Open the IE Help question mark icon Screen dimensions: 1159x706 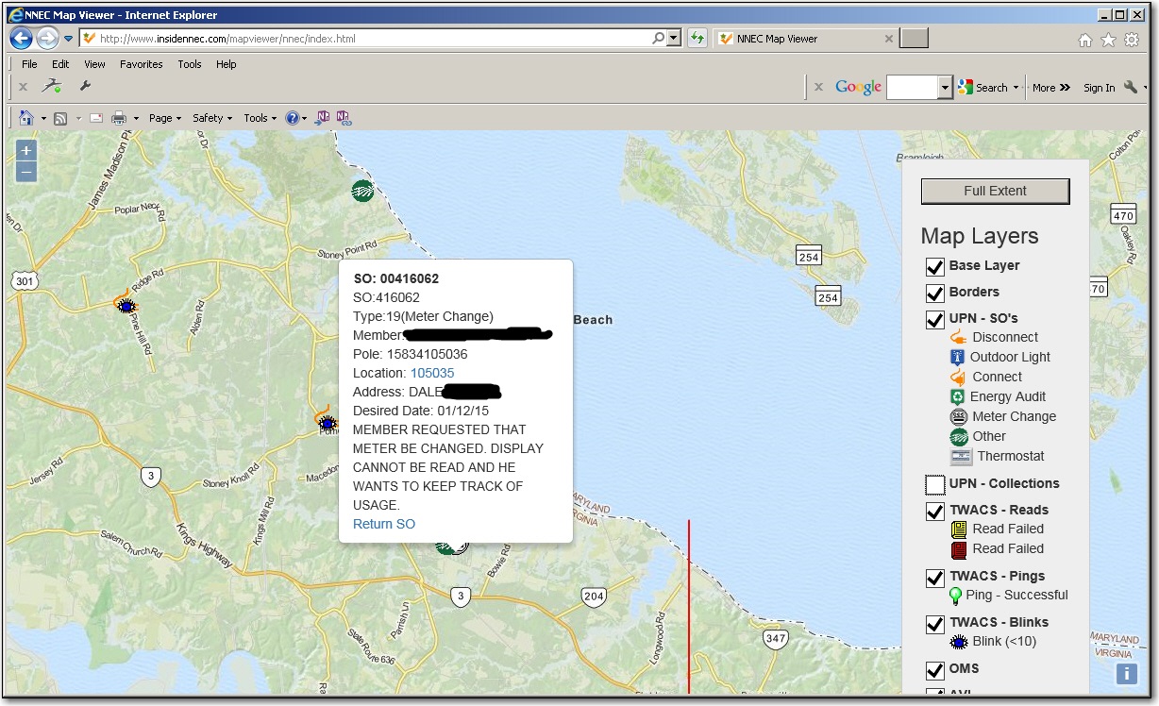coord(293,118)
